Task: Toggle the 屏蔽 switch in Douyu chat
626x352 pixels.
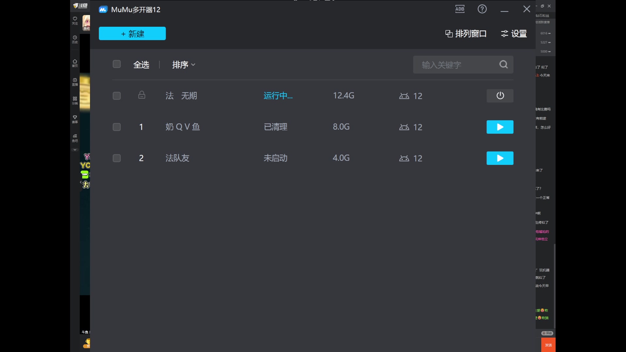Action: point(547,333)
